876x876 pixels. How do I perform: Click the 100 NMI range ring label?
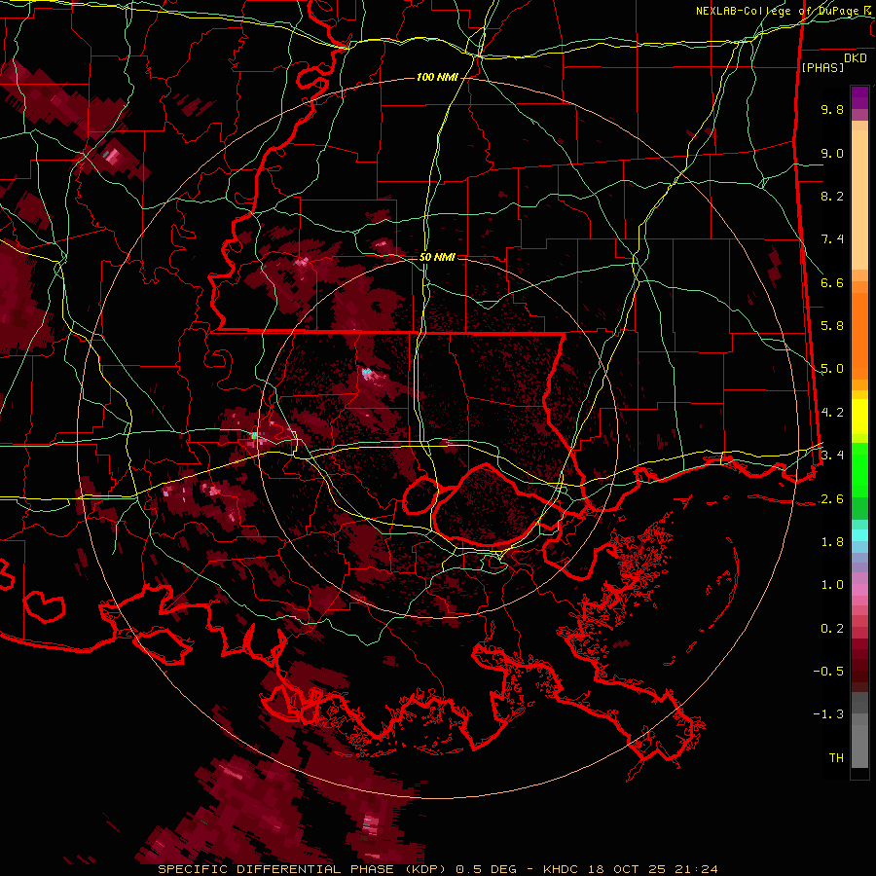(x=437, y=77)
